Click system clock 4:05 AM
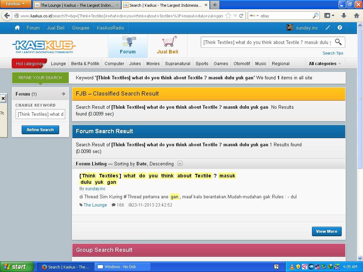Image resolution: width=363 pixels, height=272 pixels. (x=350, y=267)
